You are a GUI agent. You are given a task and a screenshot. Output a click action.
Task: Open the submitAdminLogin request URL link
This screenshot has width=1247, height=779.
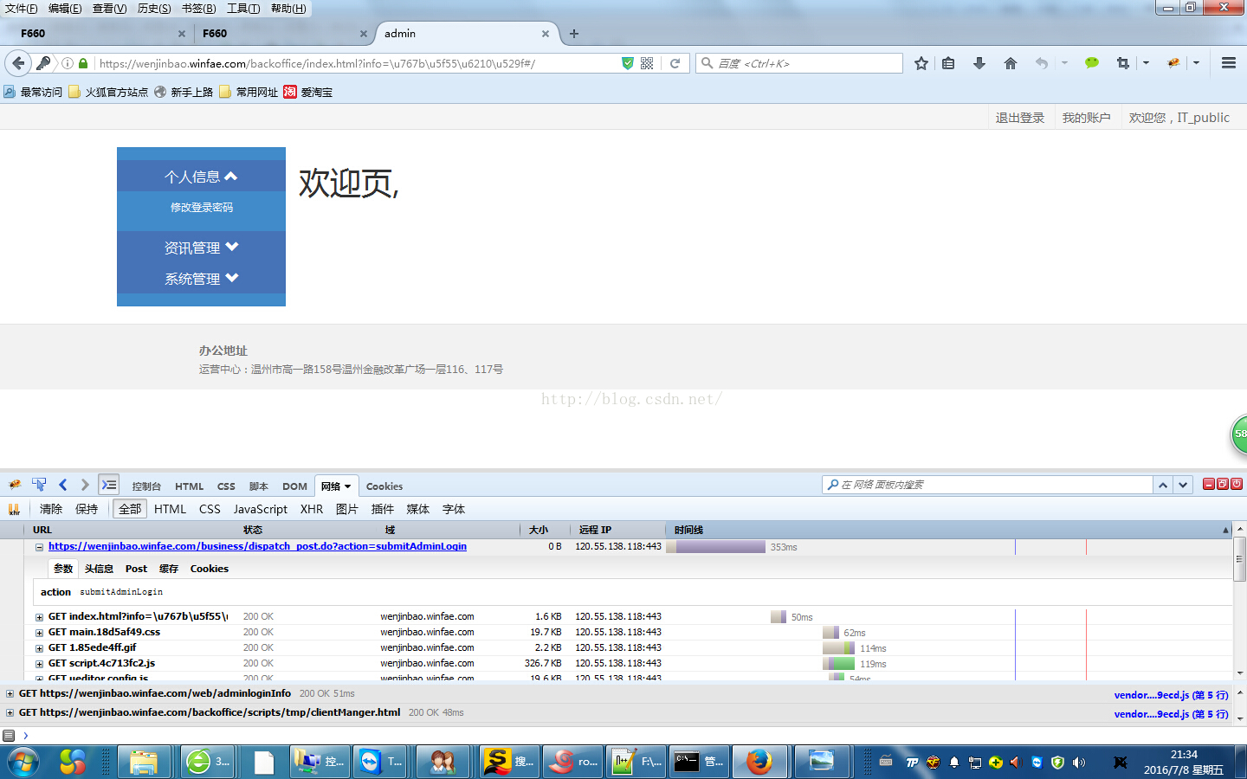[x=257, y=546]
